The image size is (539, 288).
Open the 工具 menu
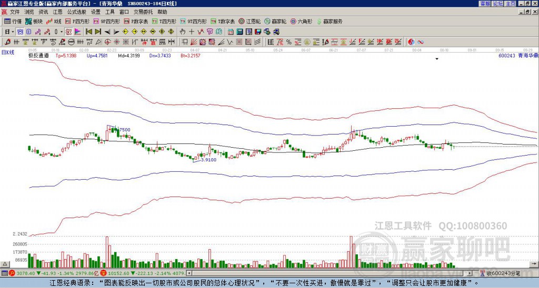[x=109, y=12]
